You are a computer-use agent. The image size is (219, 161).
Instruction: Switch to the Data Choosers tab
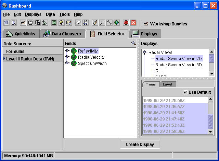tap(62, 34)
